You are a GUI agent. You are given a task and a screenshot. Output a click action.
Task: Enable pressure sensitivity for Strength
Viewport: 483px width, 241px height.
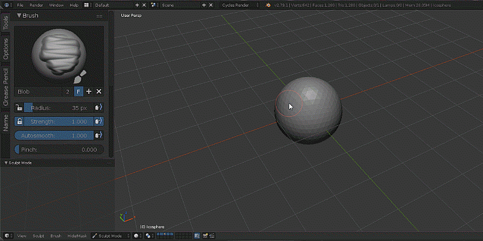[98, 121]
